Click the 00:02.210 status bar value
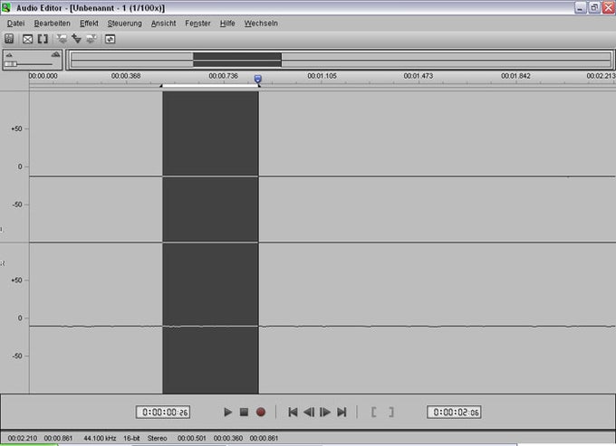This screenshot has height=446, width=616. click(23, 438)
